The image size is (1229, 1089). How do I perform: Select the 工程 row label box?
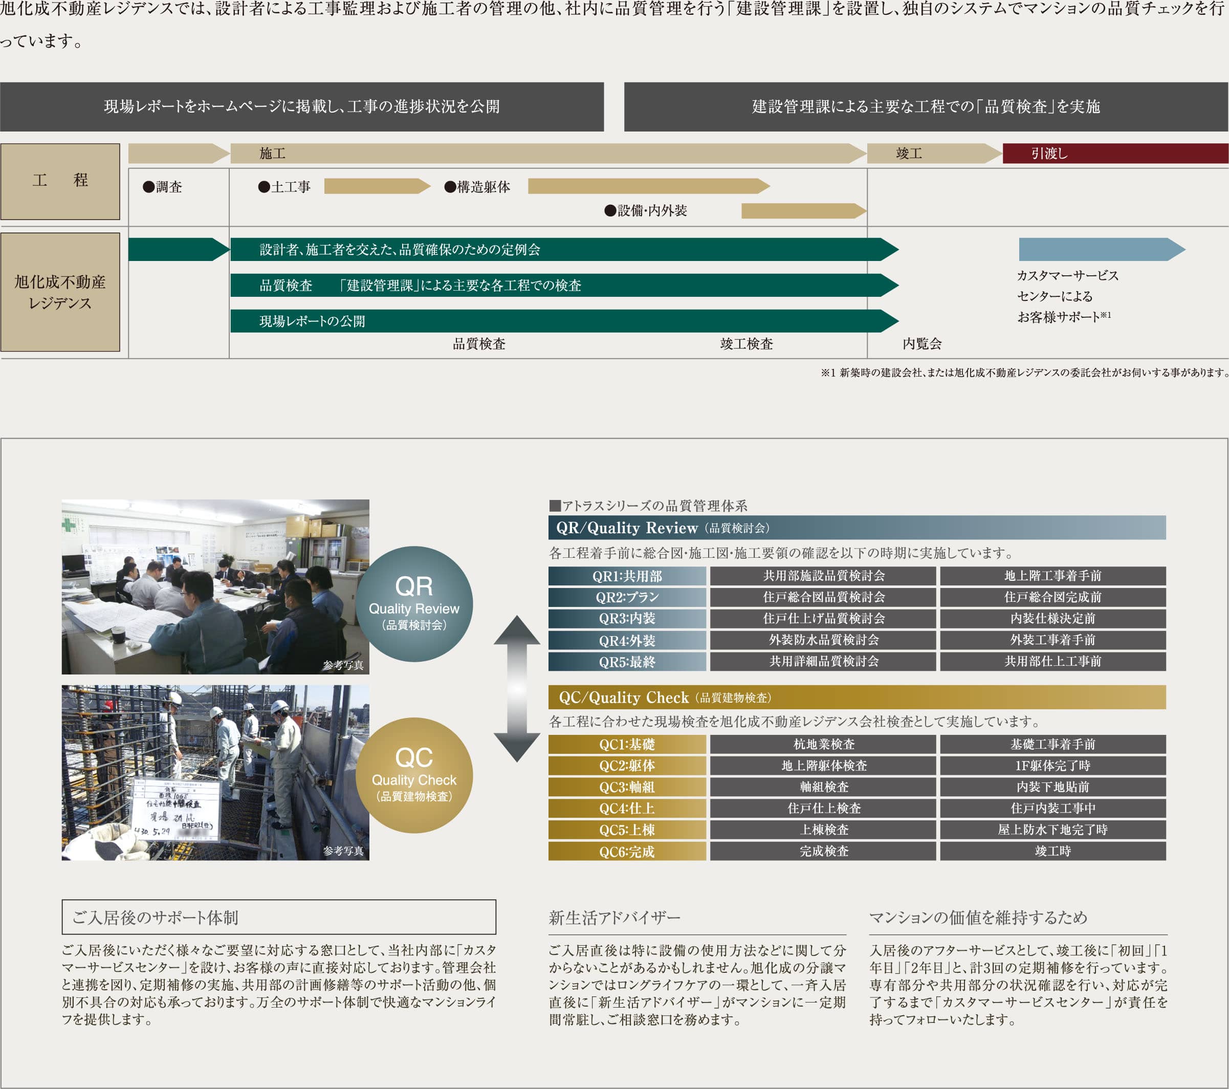coord(60,181)
